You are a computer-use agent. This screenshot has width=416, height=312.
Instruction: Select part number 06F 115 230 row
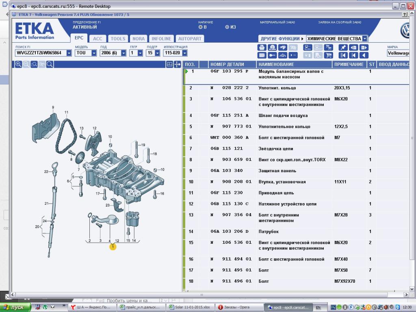pos(296,193)
